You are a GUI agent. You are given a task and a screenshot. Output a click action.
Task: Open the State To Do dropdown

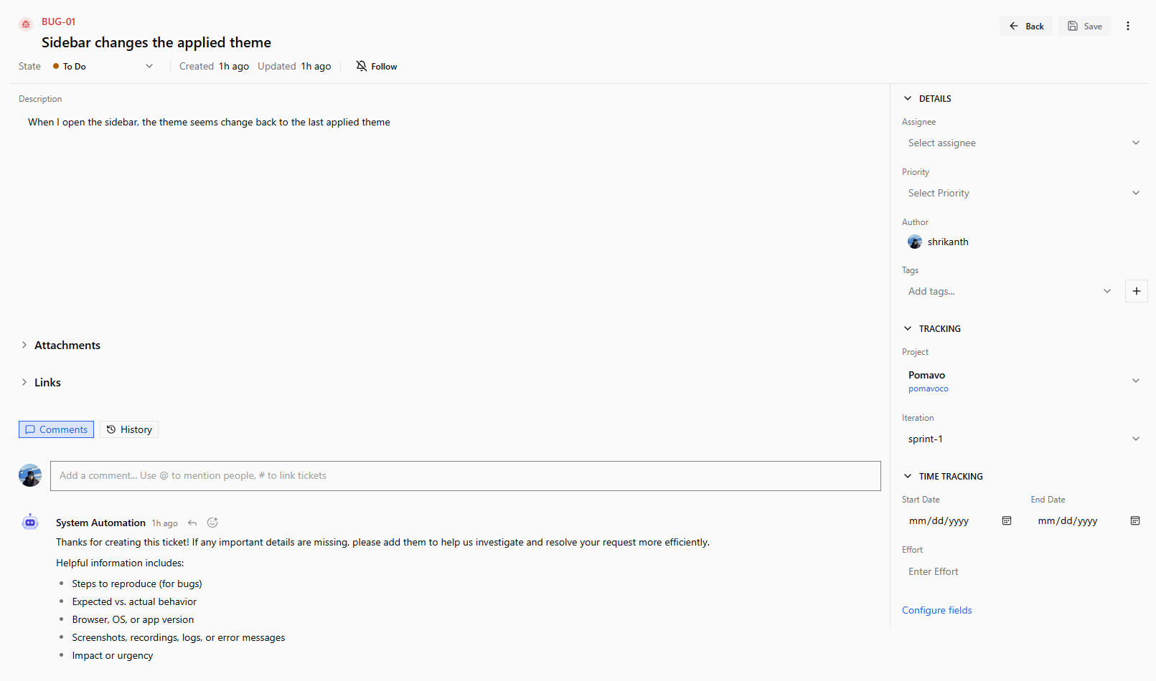pyautogui.click(x=103, y=66)
